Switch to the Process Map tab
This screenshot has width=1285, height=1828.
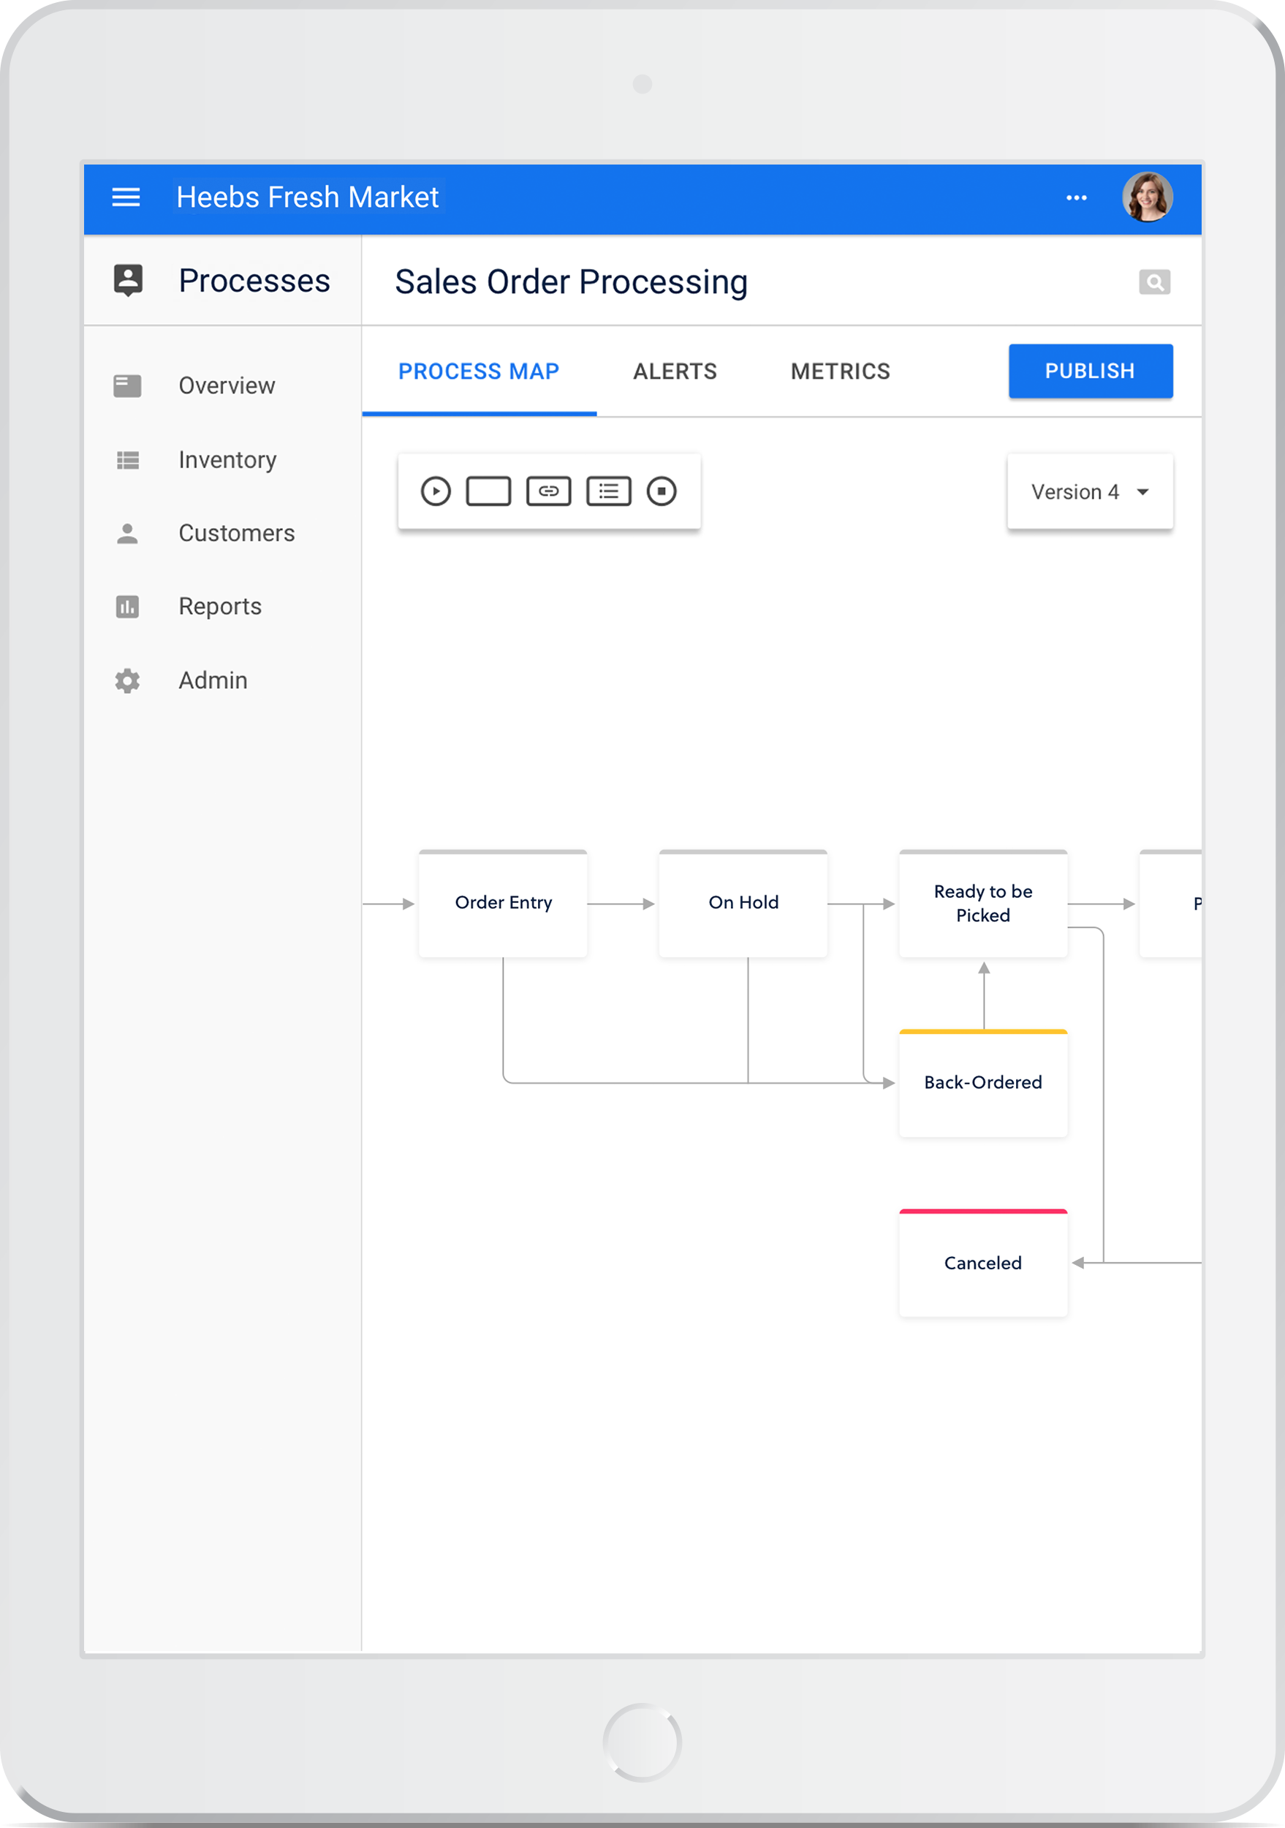[479, 371]
